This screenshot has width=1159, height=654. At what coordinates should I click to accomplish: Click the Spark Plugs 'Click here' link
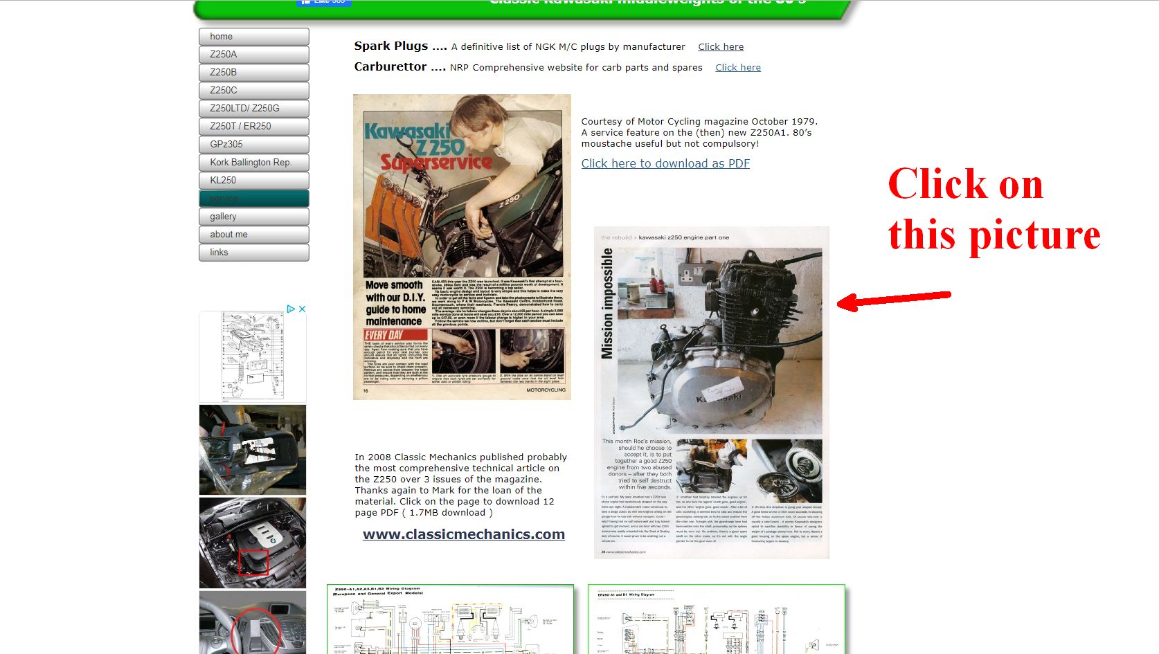(x=721, y=47)
